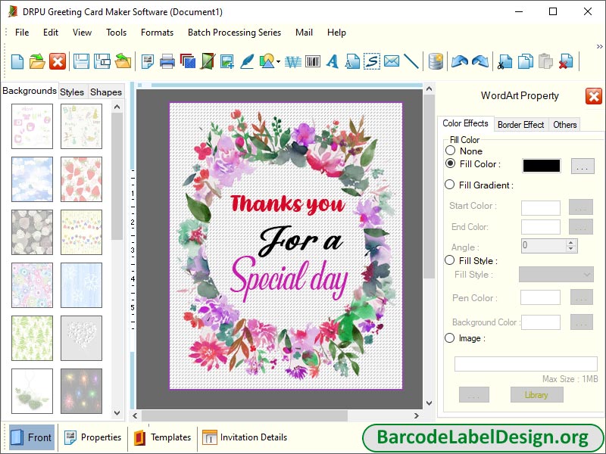
Task: Open the Email envelope tool
Action: tap(391, 62)
